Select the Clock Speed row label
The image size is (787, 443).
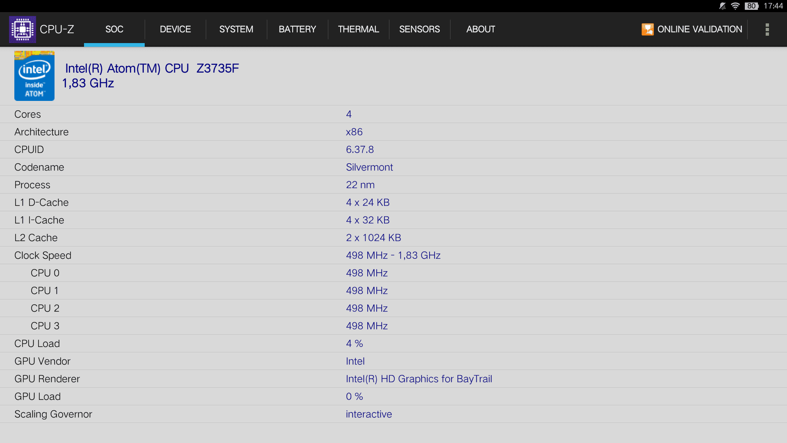tap(43, 256)
